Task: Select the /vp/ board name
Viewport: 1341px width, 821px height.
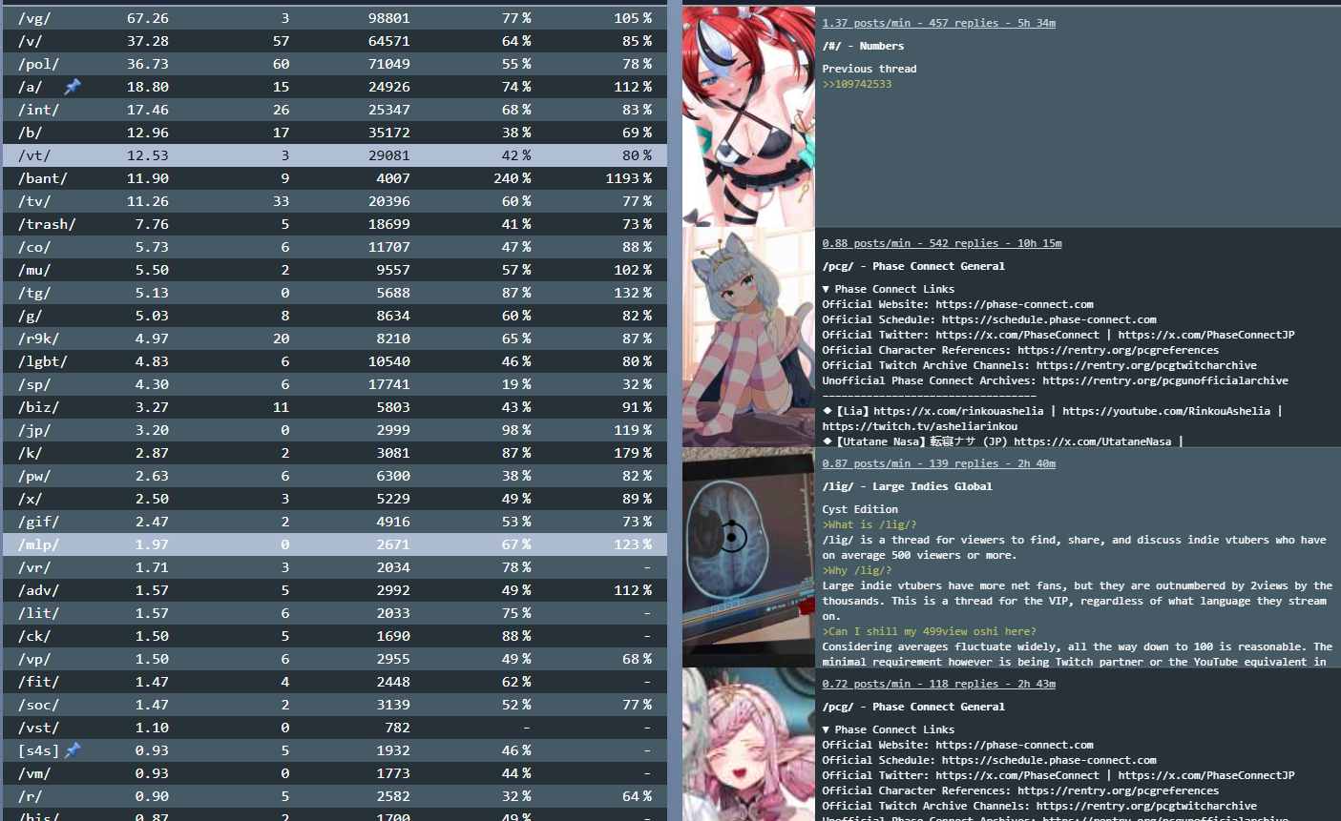Action: [x=34, y=659]
